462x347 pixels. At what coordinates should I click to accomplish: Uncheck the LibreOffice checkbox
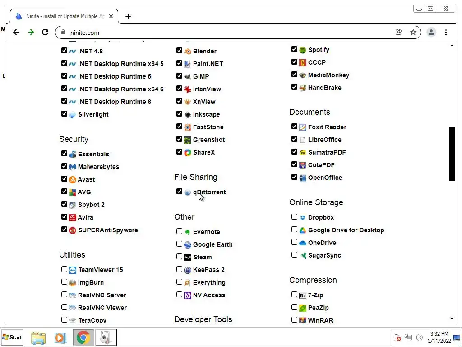point(294,139)
